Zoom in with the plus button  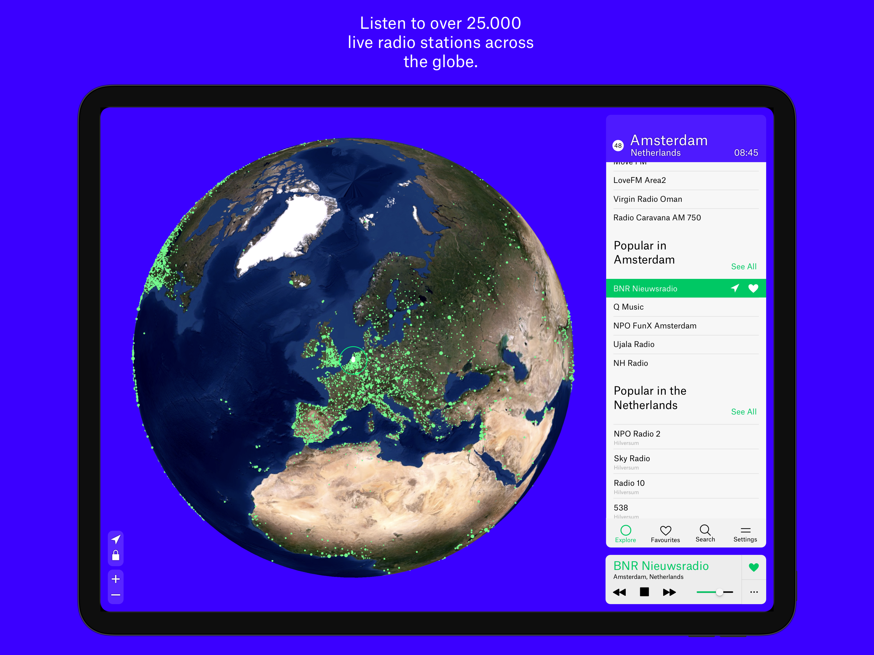click(x=116, y=579)
